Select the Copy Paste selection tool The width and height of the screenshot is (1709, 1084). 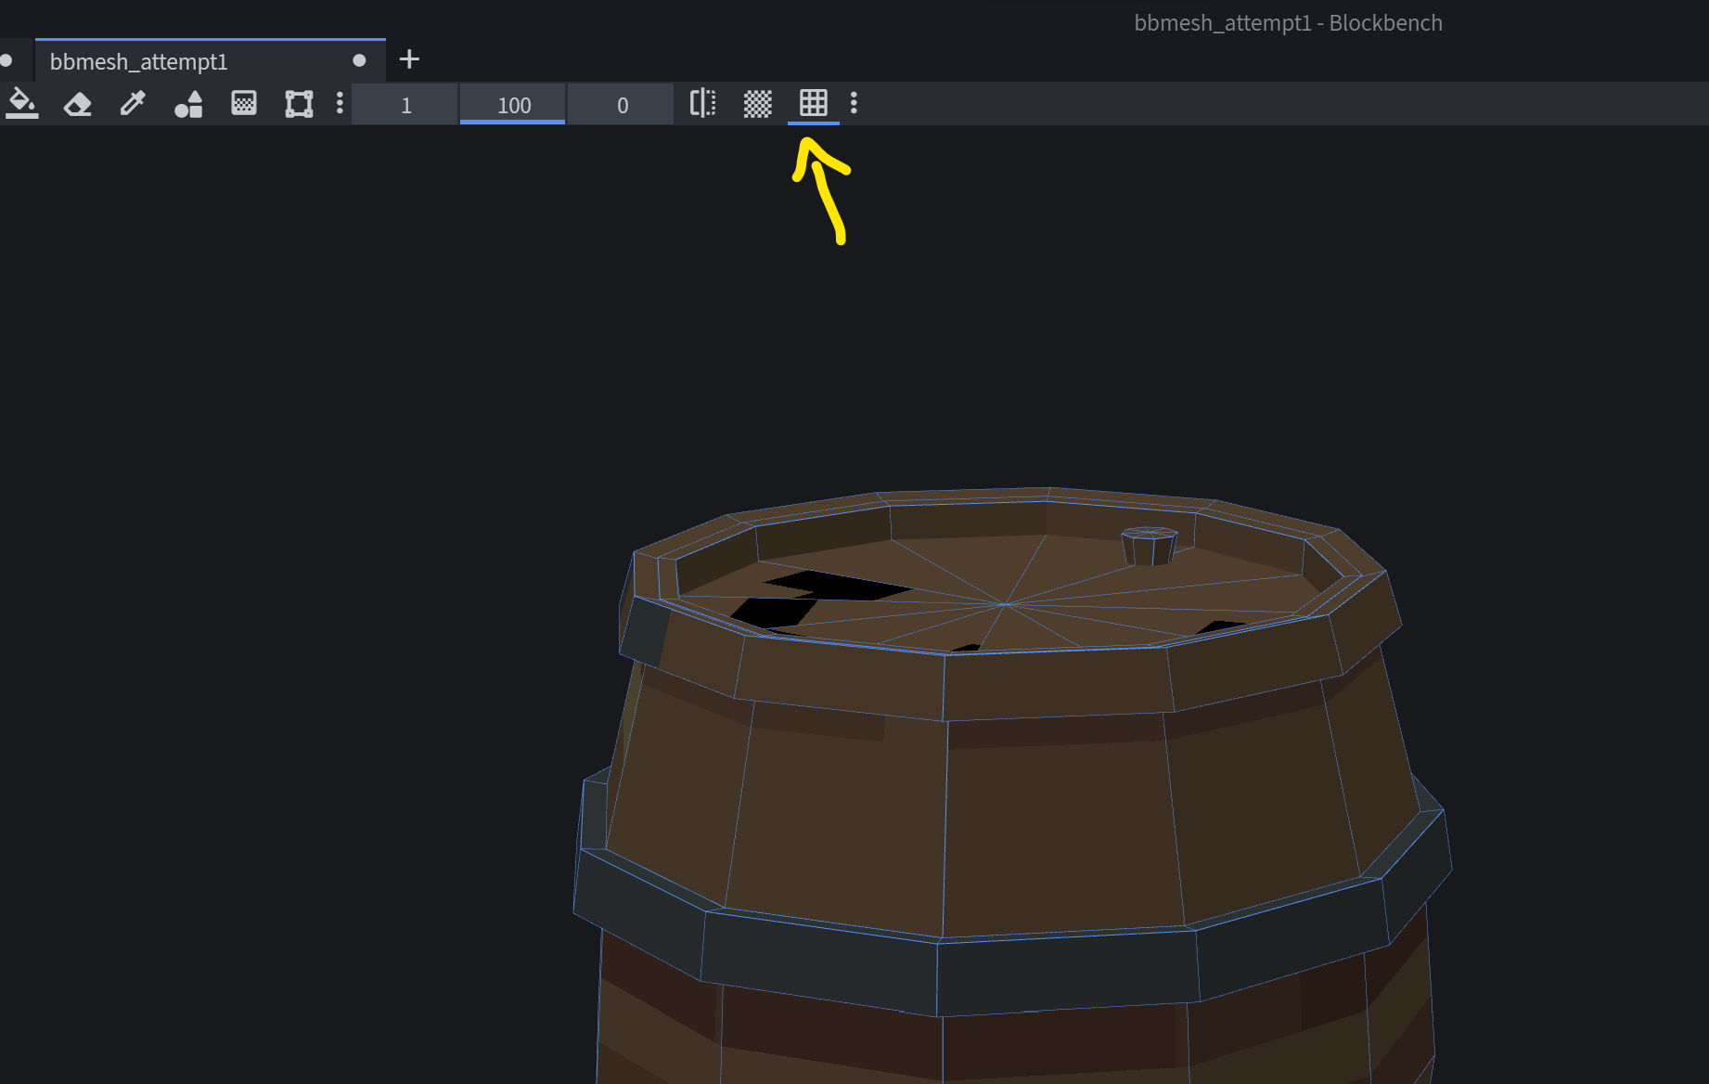tap(298, 104)
